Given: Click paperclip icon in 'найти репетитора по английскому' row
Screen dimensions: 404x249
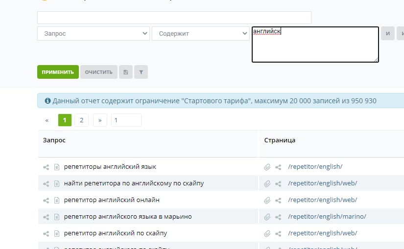Looking at the screenshot, I should point(267,184).
